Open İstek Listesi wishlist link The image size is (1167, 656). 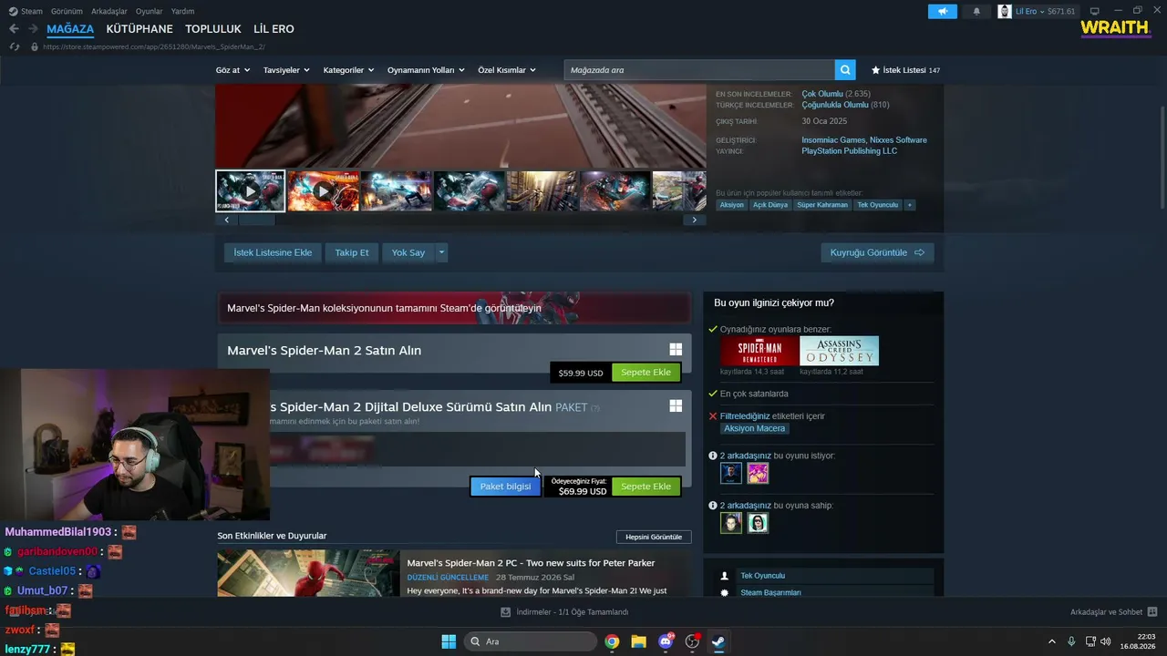coord(905,70)
